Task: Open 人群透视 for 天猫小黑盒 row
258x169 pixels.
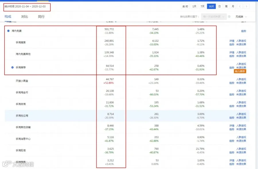Action: coord(241,79)
